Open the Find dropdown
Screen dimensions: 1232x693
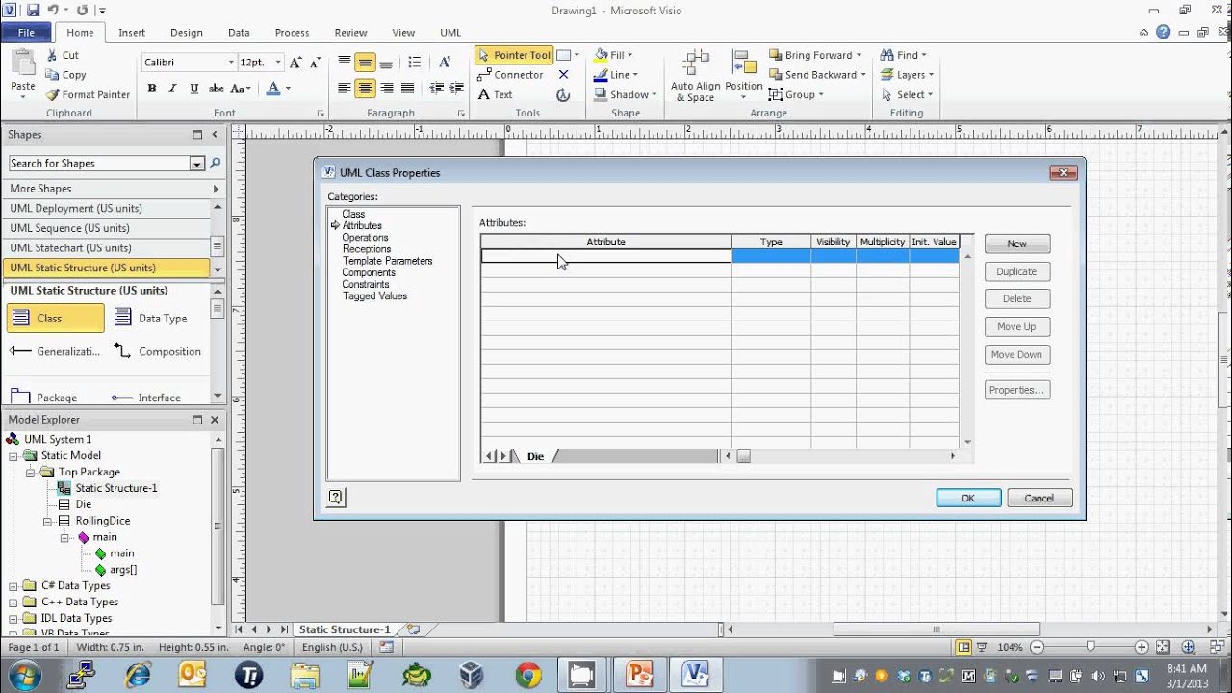904,55
